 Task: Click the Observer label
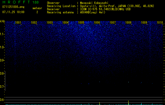pyautogui.click(x=53, y=3)
